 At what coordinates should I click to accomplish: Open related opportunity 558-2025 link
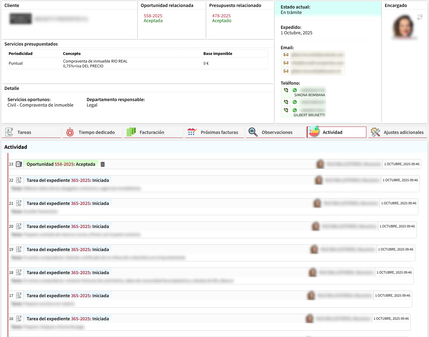[x=153, y=16]
